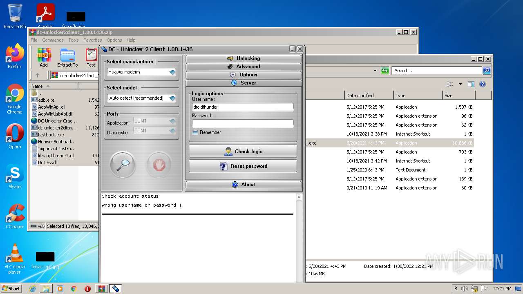Screen dimensions: 523x294
Task: Open the Explorer help icon
Action: 482,84
